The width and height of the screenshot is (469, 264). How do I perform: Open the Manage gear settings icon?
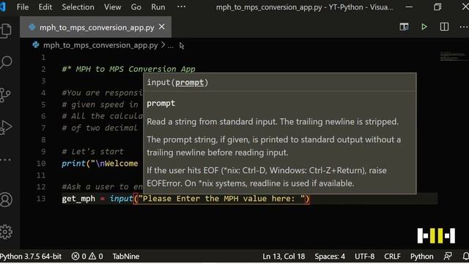6,232
